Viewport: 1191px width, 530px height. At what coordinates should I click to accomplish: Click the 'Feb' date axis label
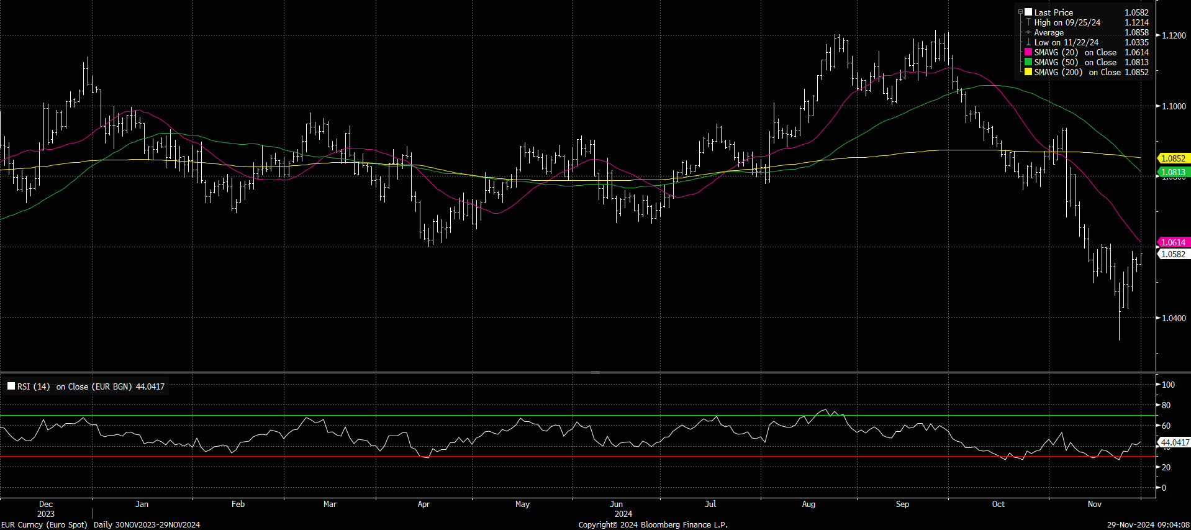click(238, 504)
